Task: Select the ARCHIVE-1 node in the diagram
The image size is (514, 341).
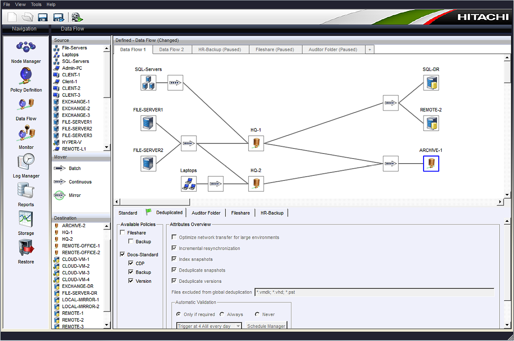Action: 431,164
